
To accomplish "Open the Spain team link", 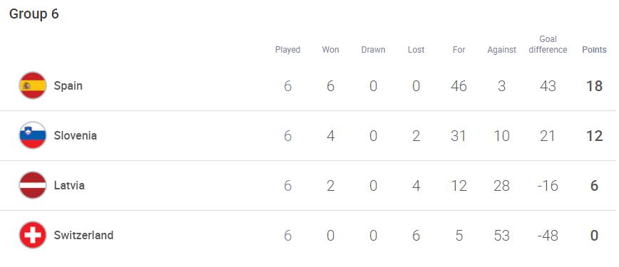I will click(x=68, y=85).
